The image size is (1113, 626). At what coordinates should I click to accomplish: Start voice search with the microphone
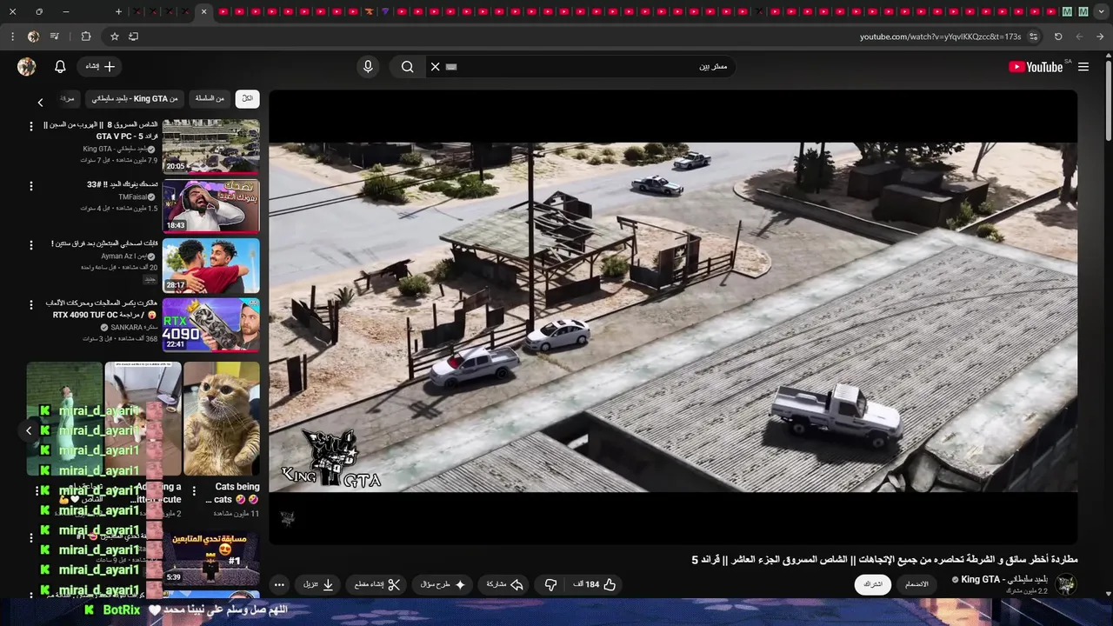click(x=368, y=67)
